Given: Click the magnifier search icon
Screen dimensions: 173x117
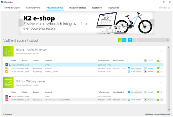Looking at the screenshot, I should (168, 40).
